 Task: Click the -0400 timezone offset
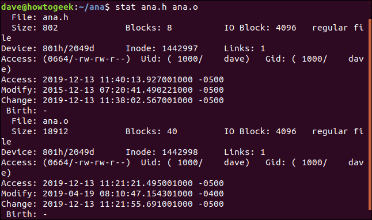click(x=211, y=194)
